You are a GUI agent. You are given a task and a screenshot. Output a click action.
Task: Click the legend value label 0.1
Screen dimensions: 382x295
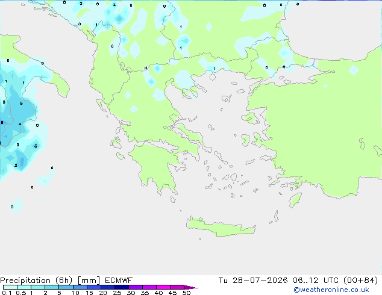(x=7, y=293)
